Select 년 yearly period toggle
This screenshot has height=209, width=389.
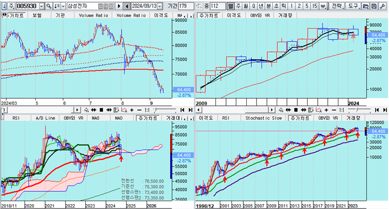click(261, 6)
